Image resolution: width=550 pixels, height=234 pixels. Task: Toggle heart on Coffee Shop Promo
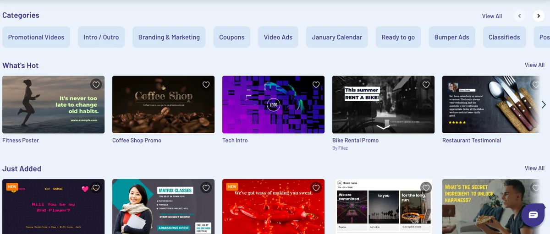point(206,85)
